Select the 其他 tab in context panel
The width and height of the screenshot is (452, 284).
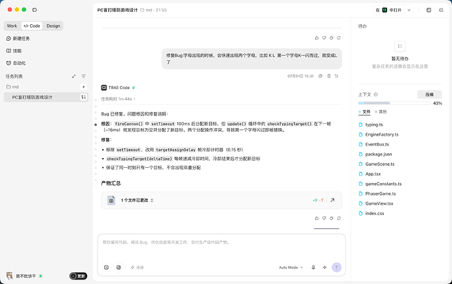click(x=381, y=112)
